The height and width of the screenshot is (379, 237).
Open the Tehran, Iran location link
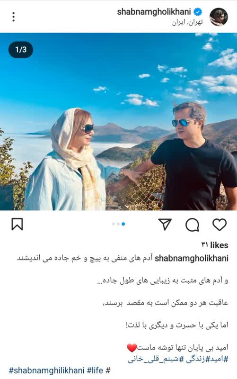tap(187, 22)
